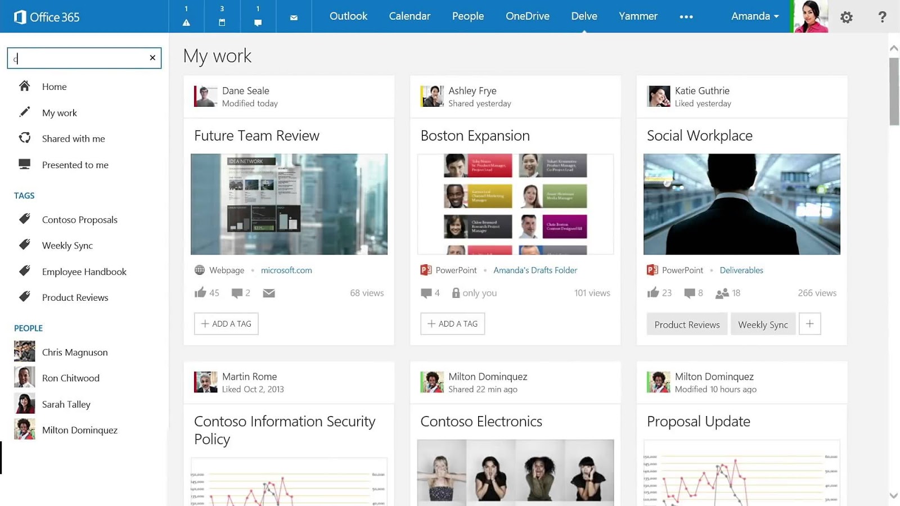The height and width of the screenshot is (506, 900).
Task: Click the Webpage globe icon
Action: [x=200, y=270]
